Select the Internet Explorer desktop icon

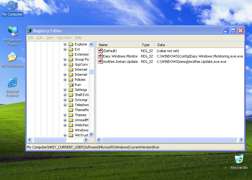coord(13,87)
